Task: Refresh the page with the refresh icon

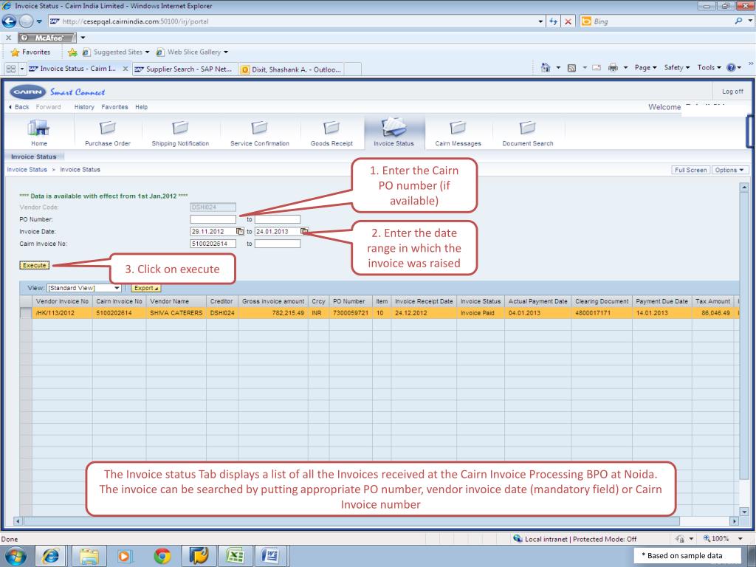Action: click(554, 21)
